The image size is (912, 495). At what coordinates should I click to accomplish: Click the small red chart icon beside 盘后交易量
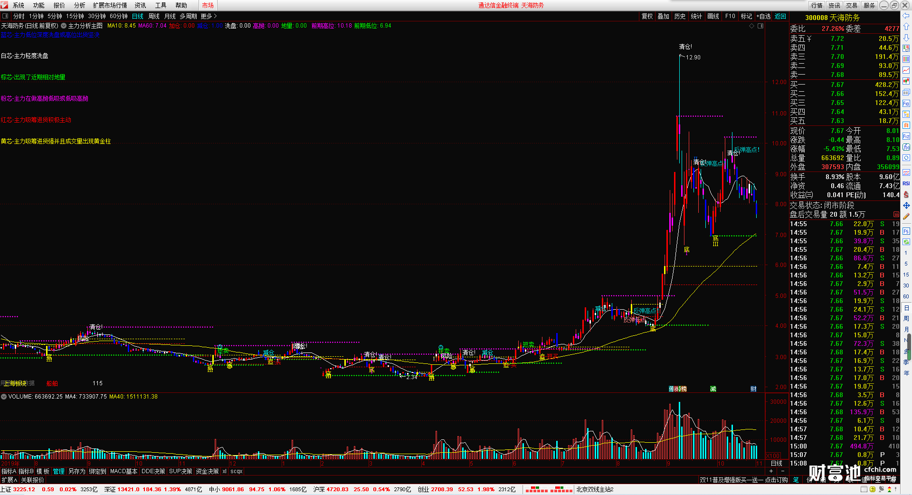point(896,215)
